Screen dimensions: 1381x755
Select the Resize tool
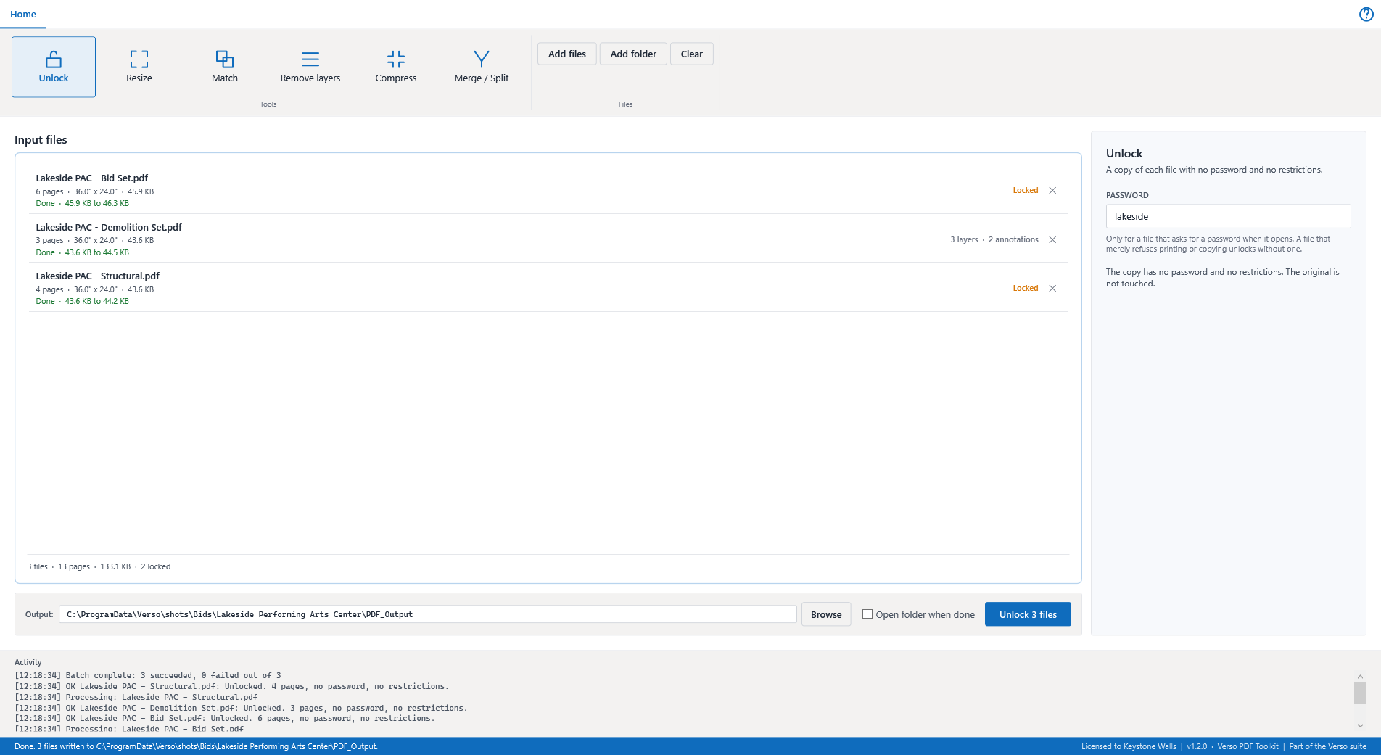(139, 67)
